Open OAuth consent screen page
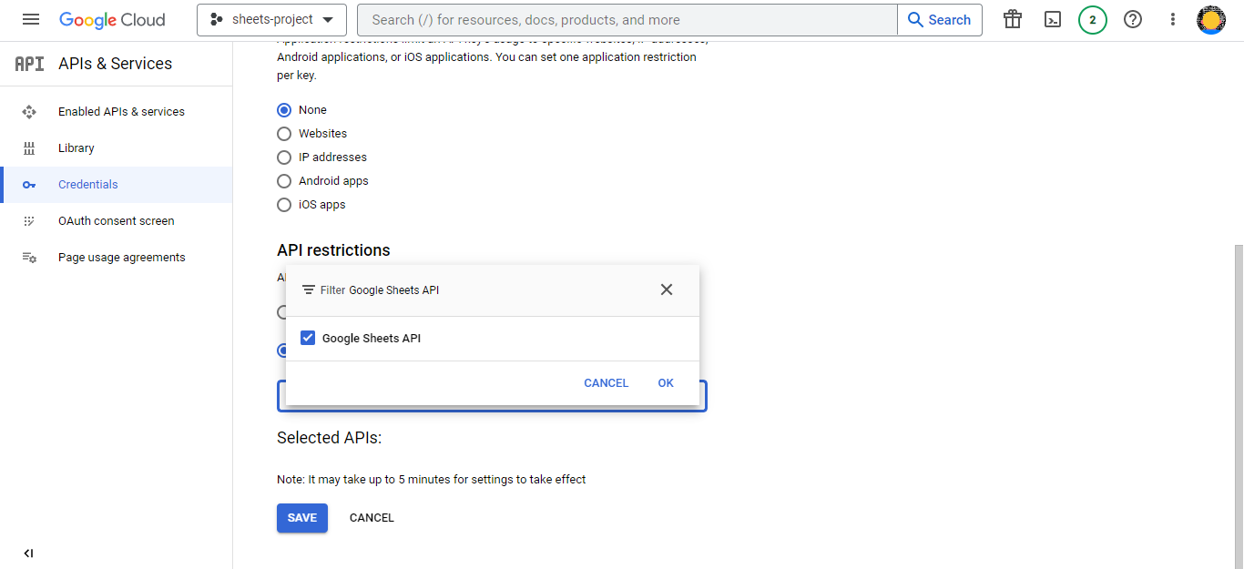The image size is (1244, 569). pyautogui.click(x=117, y=221)
